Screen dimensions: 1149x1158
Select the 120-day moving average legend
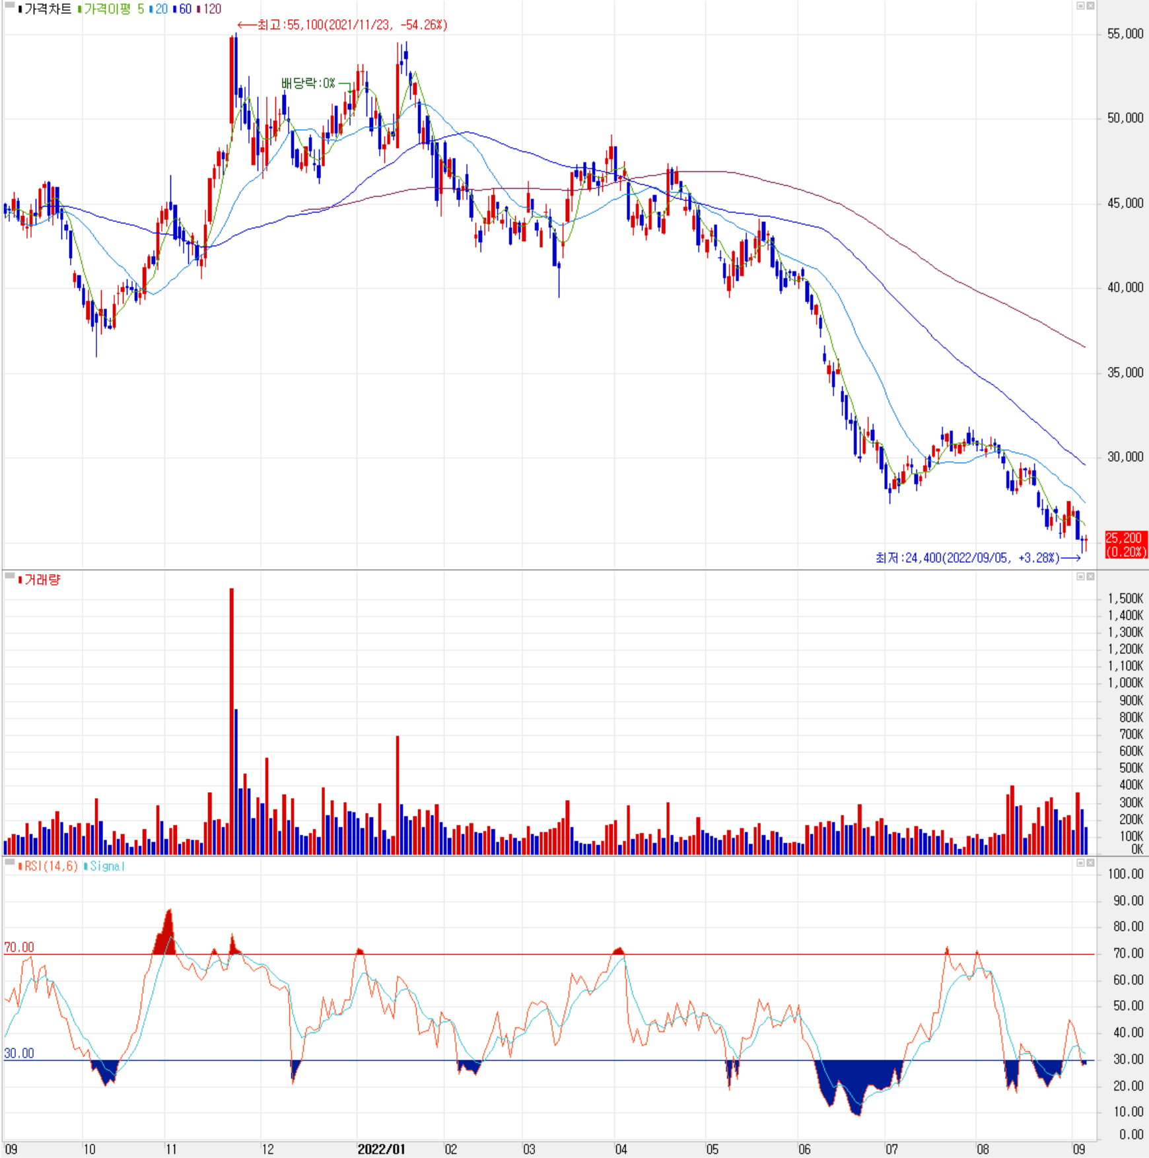(x=209, y=9)
